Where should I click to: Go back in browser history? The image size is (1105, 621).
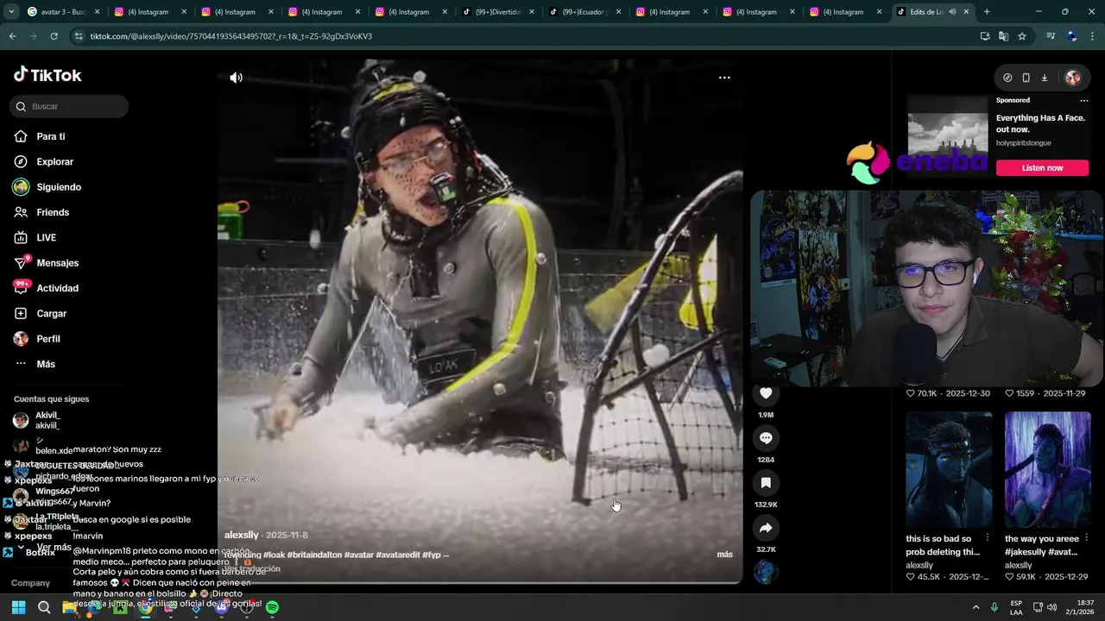12,36
